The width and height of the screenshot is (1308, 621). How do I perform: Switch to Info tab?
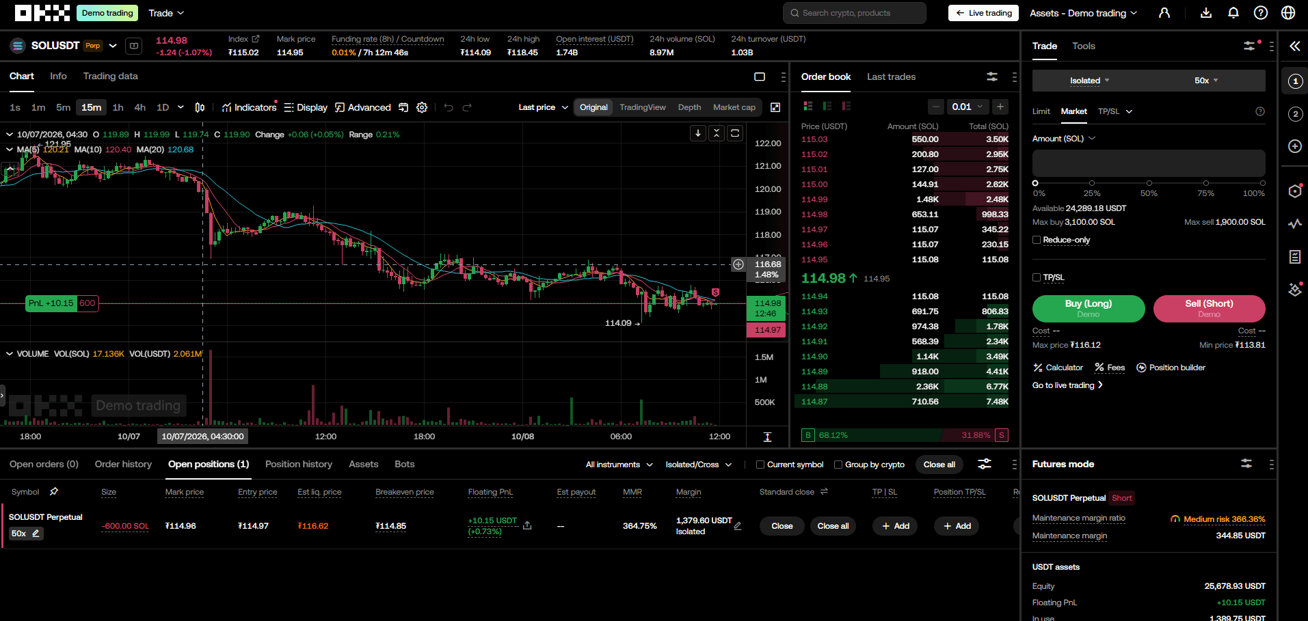click(58, 76)
